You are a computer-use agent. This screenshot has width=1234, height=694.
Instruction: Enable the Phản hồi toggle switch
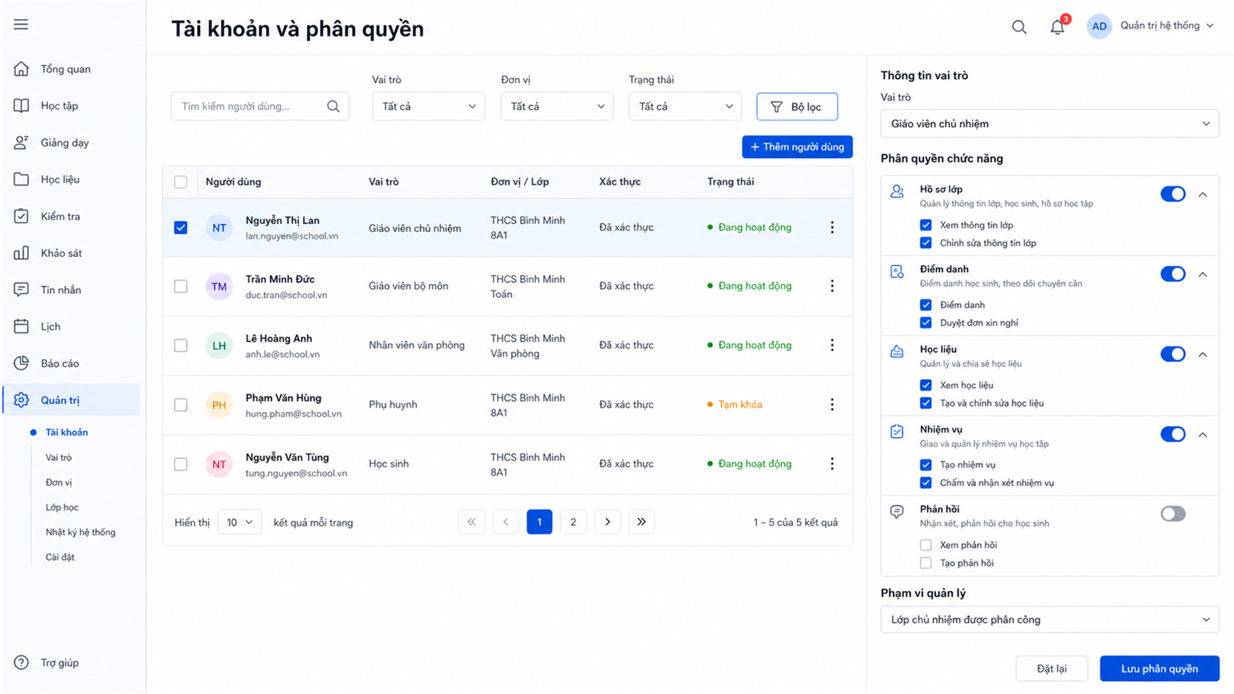coord(1173,514)
